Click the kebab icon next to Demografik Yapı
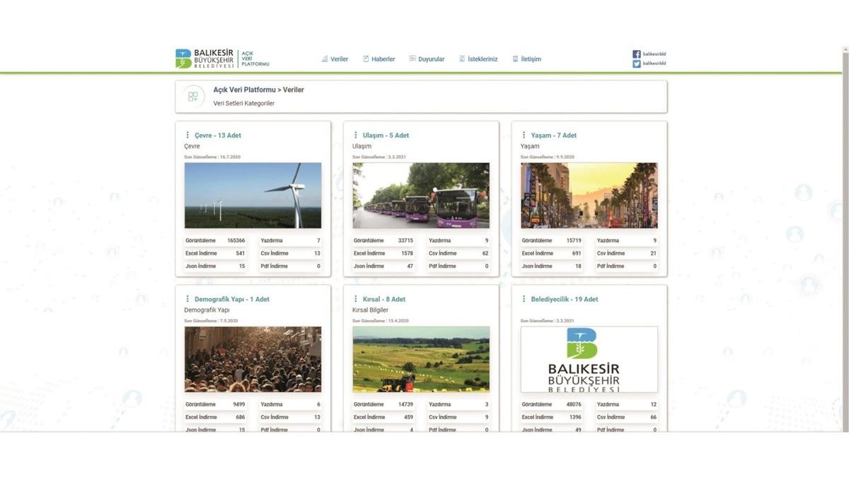 pos(187,299)
